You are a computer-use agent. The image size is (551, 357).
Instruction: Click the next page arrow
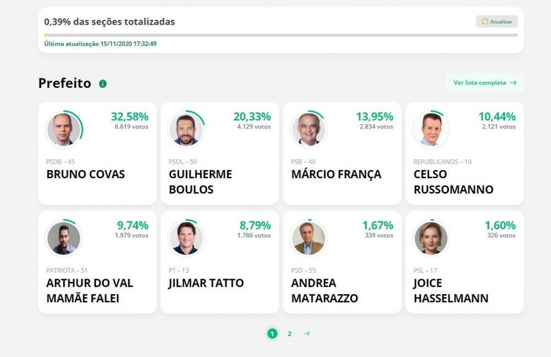pyautogui.click(x=307, y=333)
